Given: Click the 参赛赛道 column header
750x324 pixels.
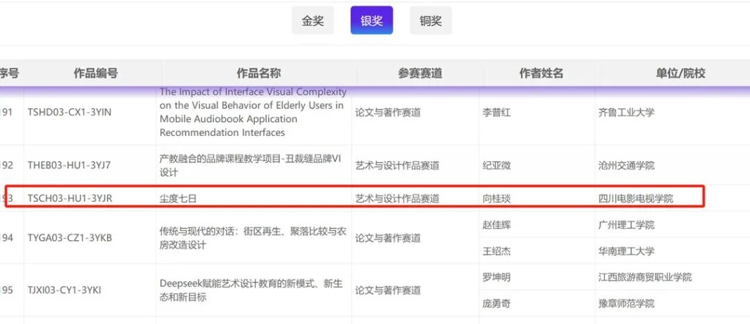Looking at the screenshot, I should pos(419,73).
